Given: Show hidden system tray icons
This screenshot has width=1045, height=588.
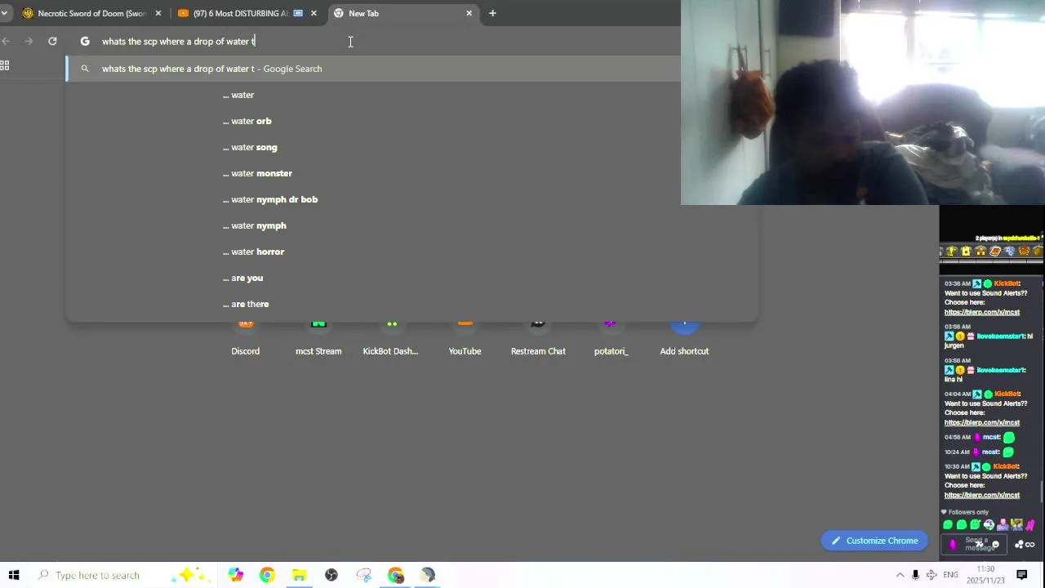Looking at the screenshot, I should [x=900, y=575].
